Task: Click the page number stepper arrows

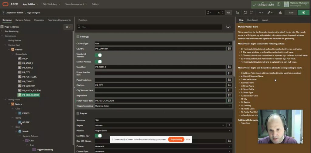Action: [223, 12]
